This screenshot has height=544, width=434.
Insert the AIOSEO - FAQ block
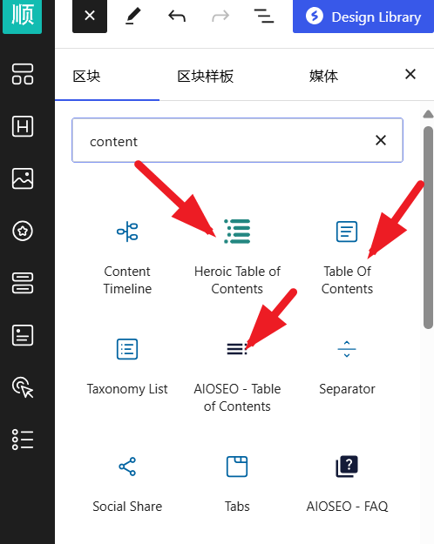pos(347,486)
